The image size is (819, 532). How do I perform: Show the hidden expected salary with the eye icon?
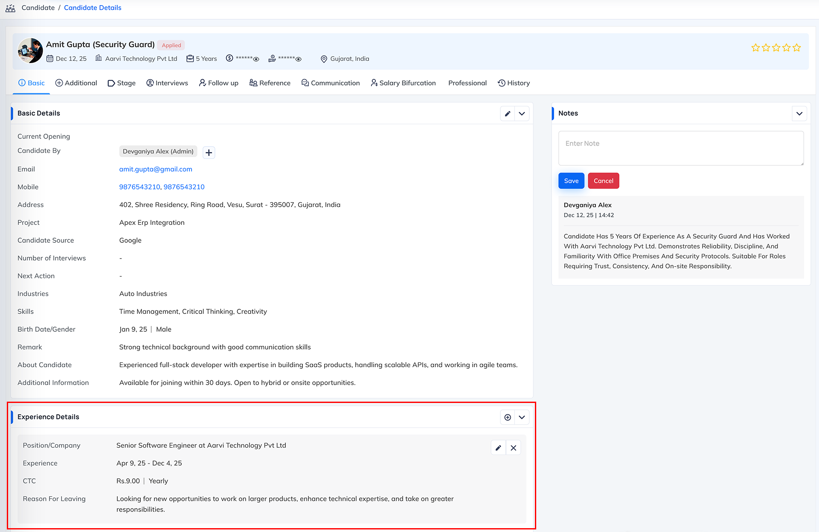coord(299,59)
